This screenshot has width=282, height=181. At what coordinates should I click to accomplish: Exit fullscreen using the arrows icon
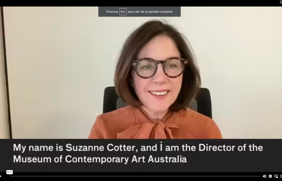[281, 176]
